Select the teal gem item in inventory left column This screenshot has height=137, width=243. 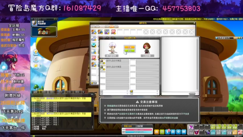(94, 45)
